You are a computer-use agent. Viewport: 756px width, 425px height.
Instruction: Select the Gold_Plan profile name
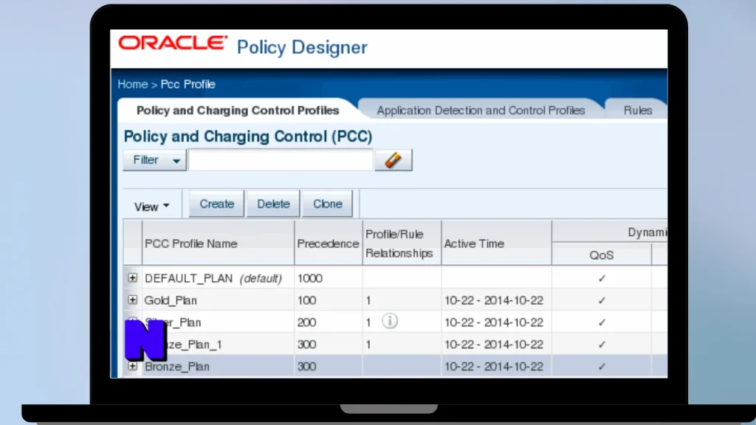171,301
